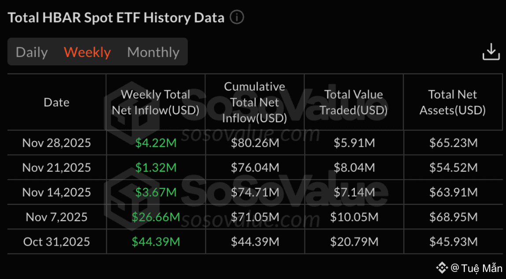Click the Date column header
The image size is (506, 279).
coord(56,102)
